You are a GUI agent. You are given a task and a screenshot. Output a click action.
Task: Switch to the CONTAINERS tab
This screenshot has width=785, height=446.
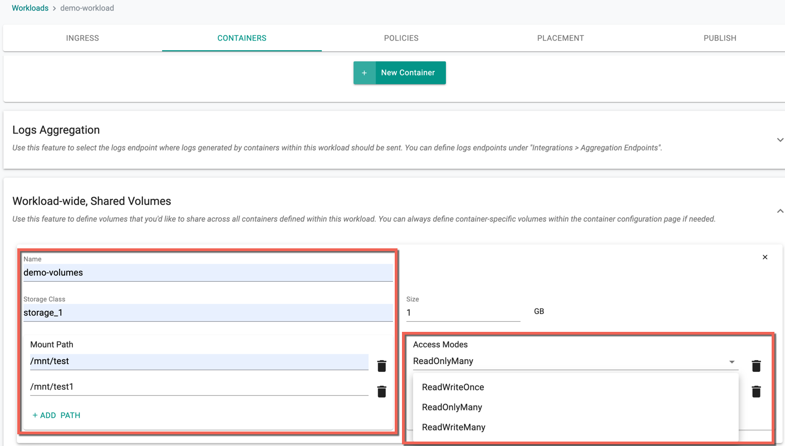[242, 38]
